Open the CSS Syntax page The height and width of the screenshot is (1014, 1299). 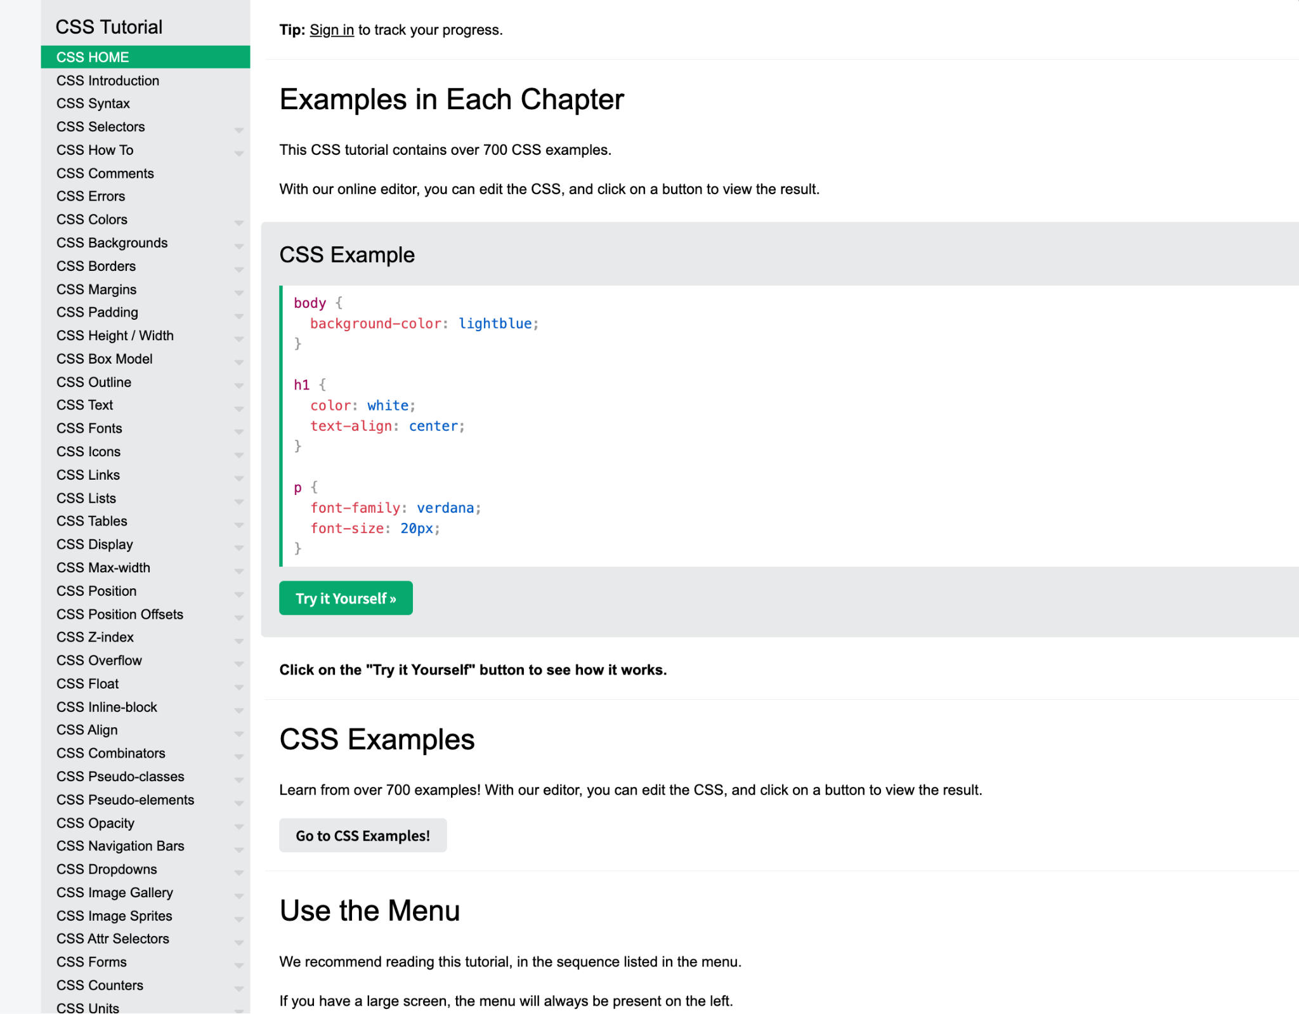pos(93,103)
